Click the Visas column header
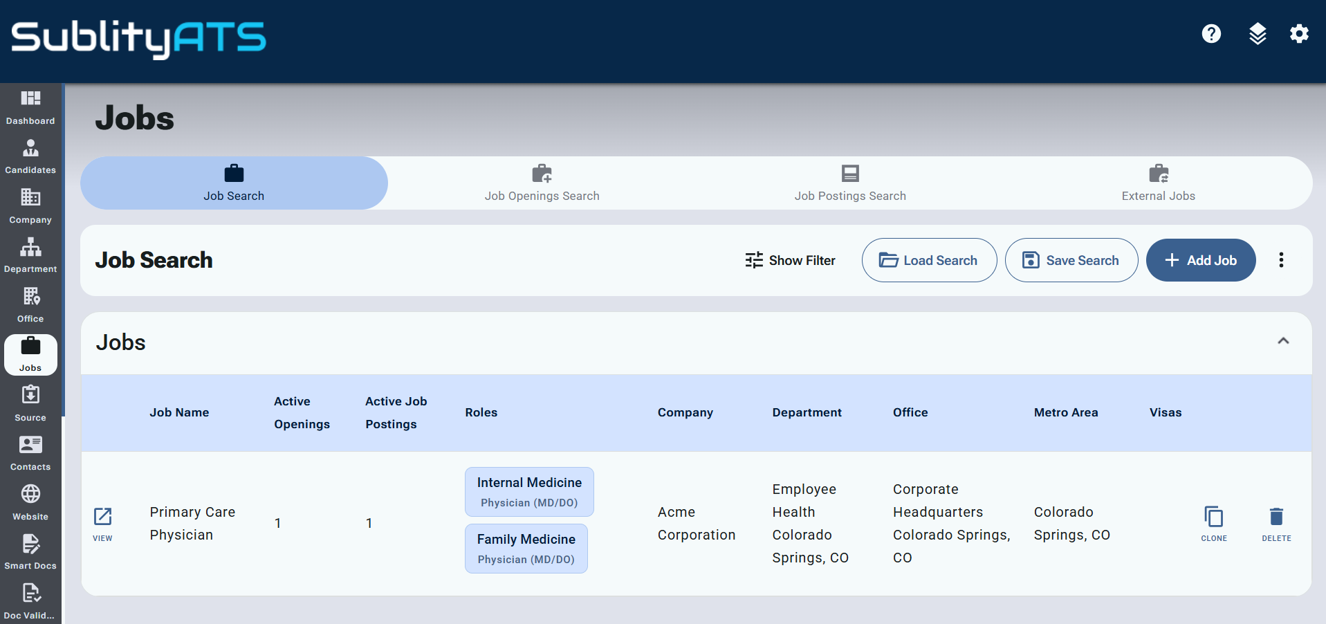Image resolution: width=1326 pixels, height=624 pixels. point(1166,412)
